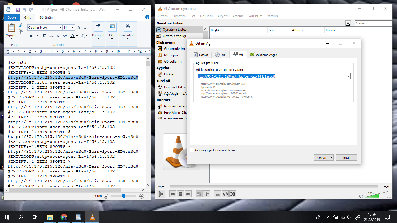Toggle loop mode in VLC

pos(225,194)
